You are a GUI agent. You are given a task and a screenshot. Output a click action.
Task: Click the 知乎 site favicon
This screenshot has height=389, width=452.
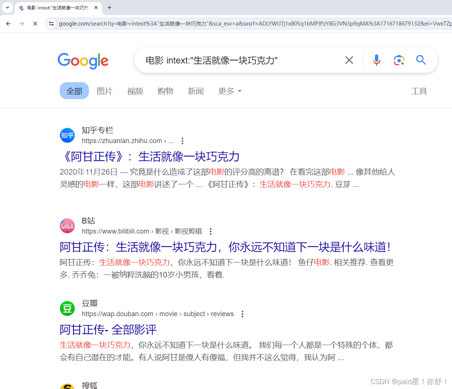point(68,136)
